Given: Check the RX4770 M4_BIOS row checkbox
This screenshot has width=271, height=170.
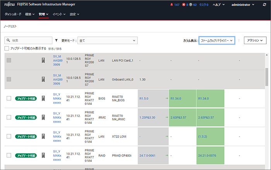Looking at the screenshot, I should tap(9, 98).
